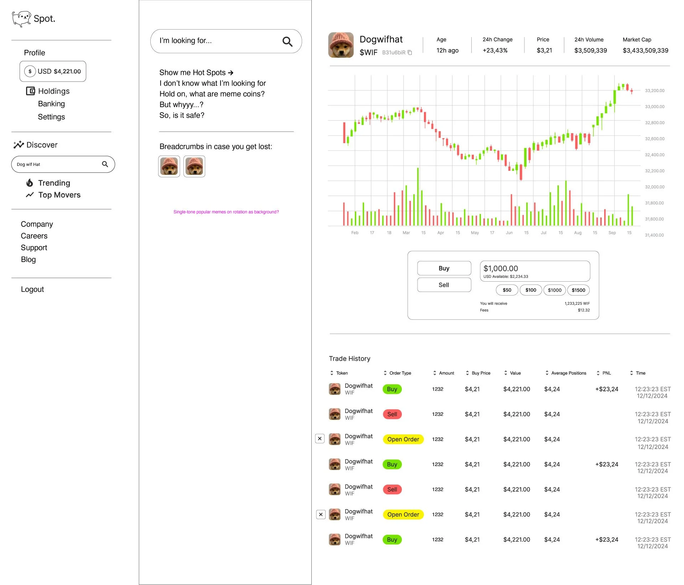Image resolution: width=684 pixels, height=585 pixels.
Task: Choose the $1500 preset amount
Action: coord(578,290)
